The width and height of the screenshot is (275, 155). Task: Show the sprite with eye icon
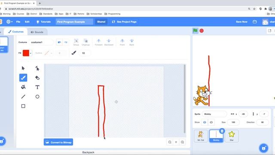pos(205,122)
